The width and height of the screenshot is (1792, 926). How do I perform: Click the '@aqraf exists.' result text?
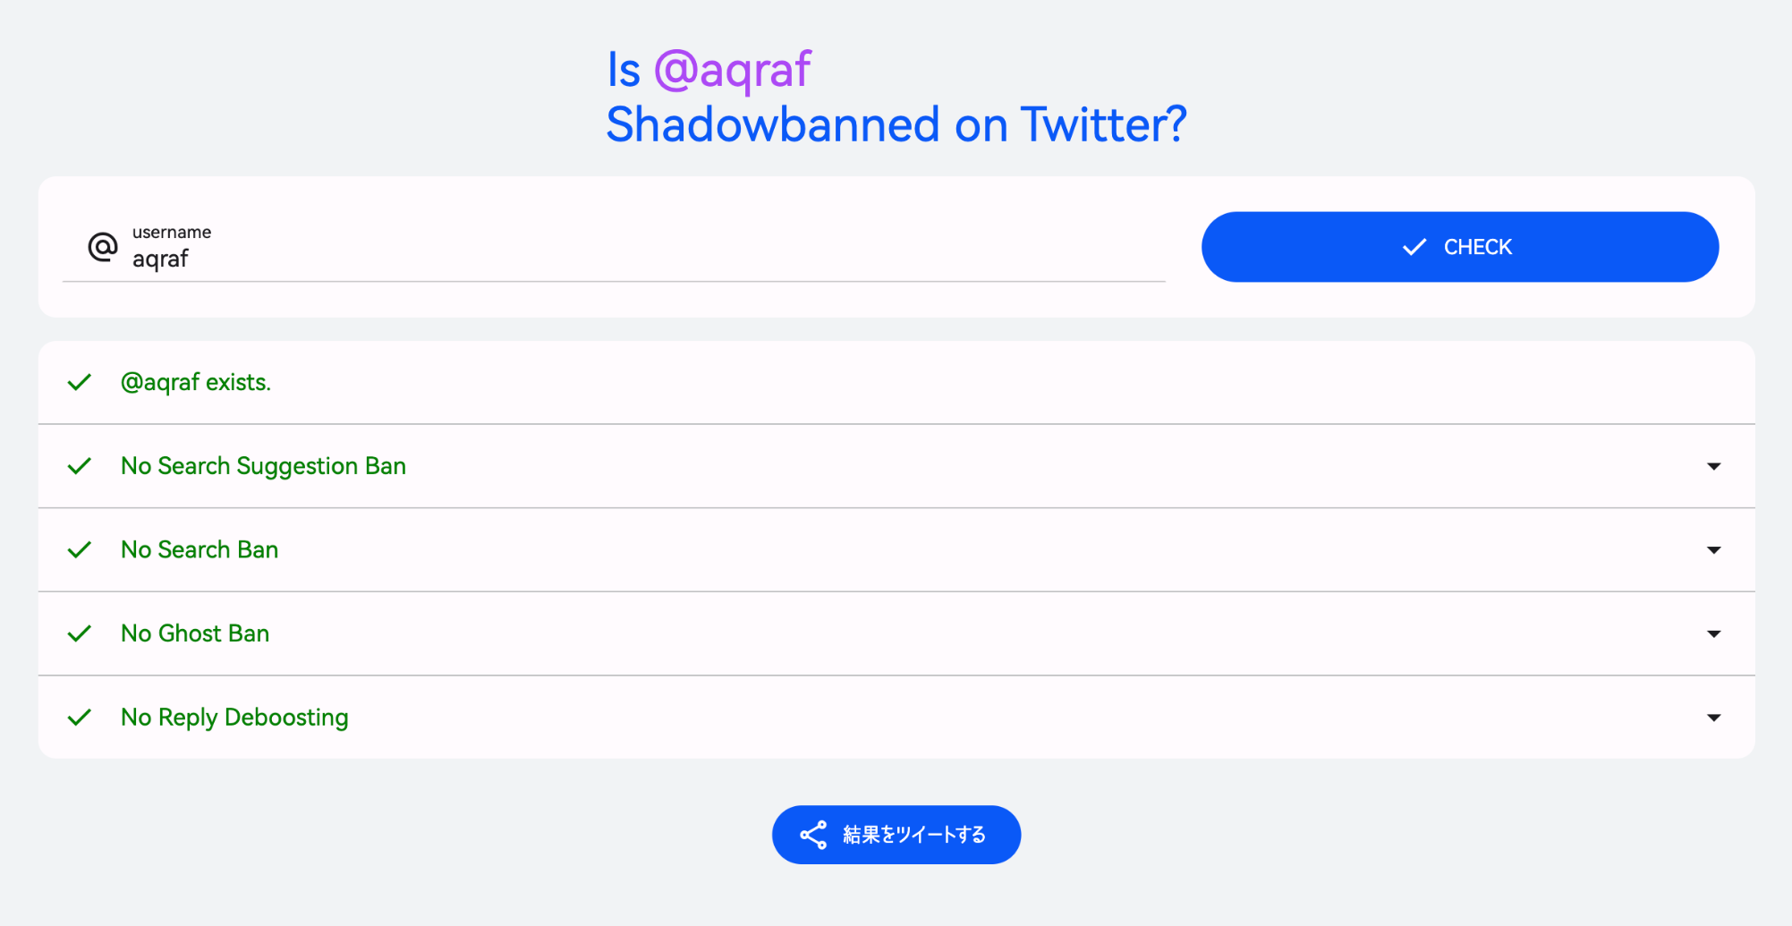click(196, 383)
